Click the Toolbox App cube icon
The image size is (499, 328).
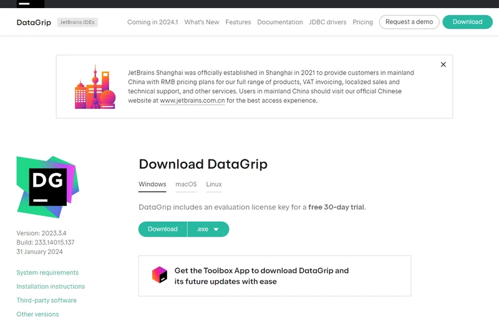point(160,274)
